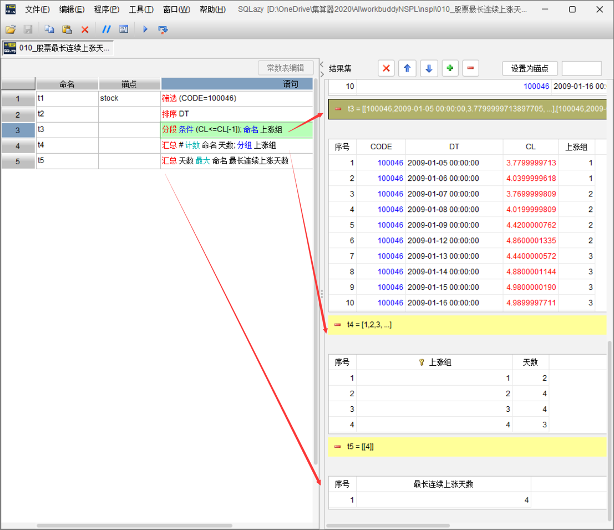The width and height of the screenshot is (614, 530).
Task: Click the 最长连续上涨天数 column header
Action: 443,484
